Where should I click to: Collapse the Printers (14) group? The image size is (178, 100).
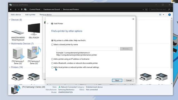[10, 67]
